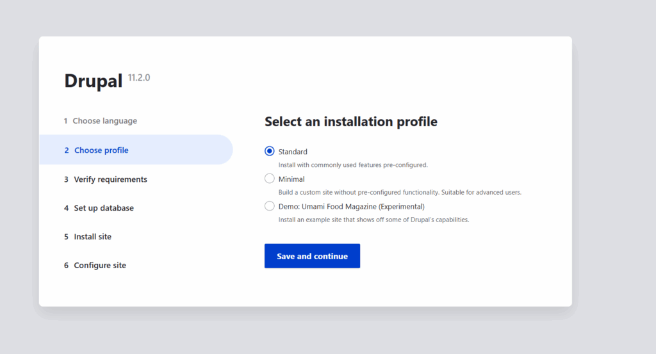Click the Save and continue button
Image resolution: width=656 pixels, height=354 pixels.
click(x=312, y=256)
